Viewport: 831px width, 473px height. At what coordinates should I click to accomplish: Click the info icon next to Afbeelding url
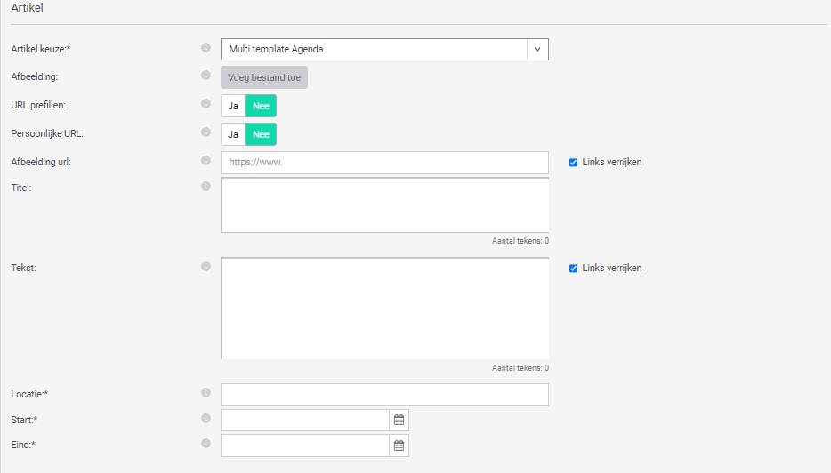(206, 162)
